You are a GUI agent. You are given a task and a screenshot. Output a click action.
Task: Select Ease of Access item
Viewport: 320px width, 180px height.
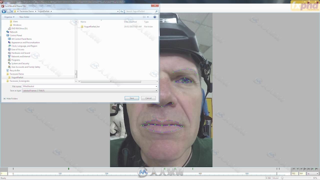pyautogui.click(x=18, y=49)
